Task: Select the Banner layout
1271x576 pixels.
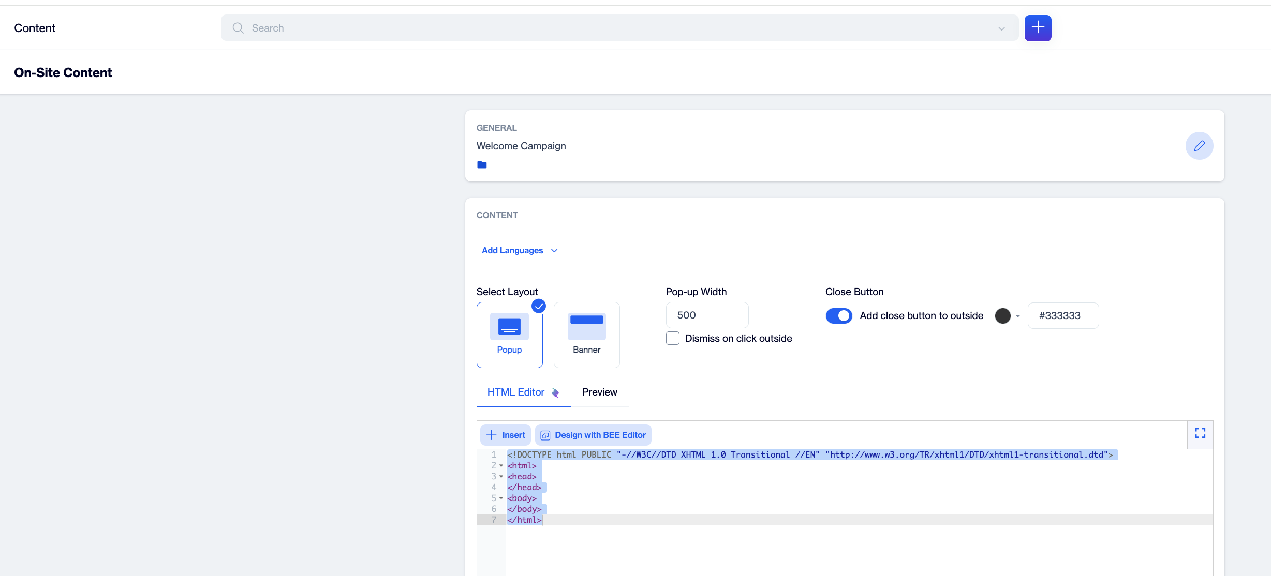Action: tap(586, 335)
